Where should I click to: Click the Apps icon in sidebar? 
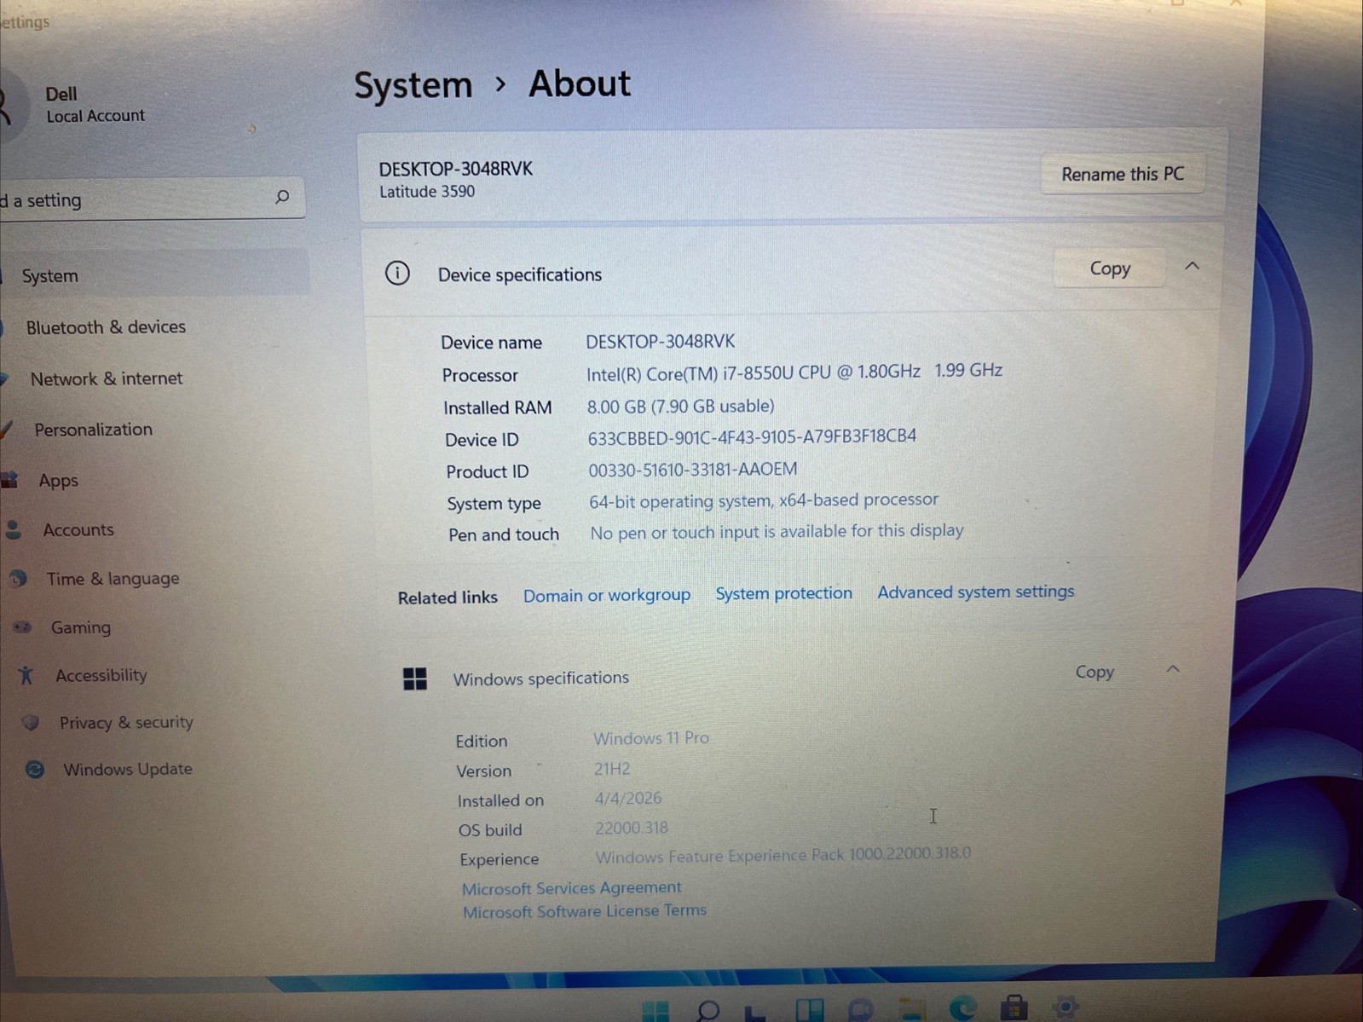tap(9, 480)
